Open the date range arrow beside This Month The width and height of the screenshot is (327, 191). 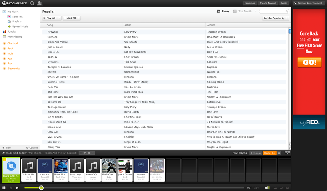point(255,11)
